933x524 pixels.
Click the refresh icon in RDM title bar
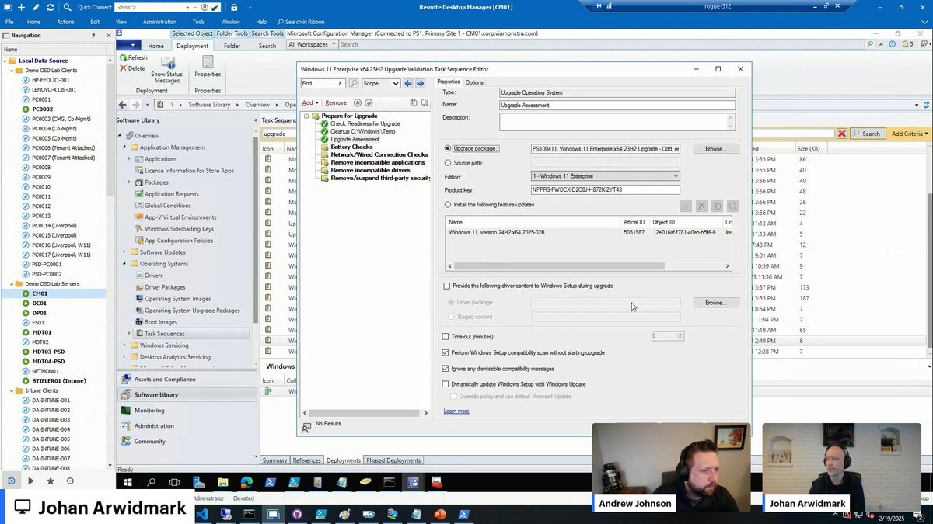point(51,7)
